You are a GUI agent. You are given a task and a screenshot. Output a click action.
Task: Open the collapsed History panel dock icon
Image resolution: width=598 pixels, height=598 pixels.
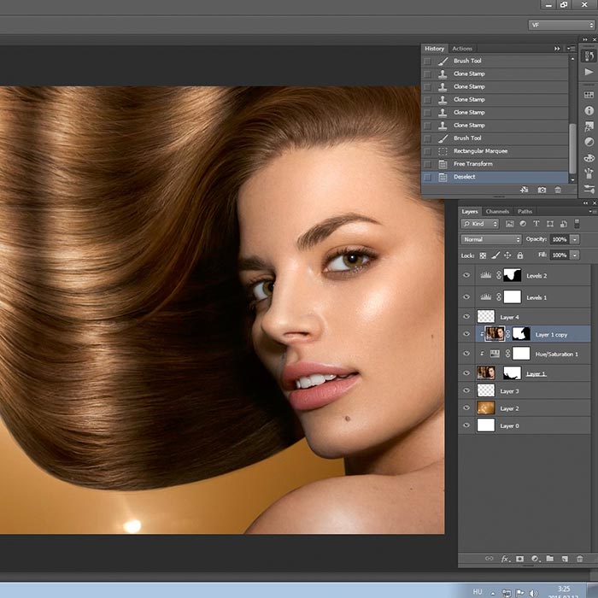[x=589, y=56]
